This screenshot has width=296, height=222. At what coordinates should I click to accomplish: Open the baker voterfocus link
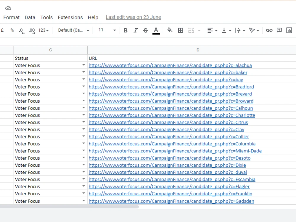coord(168,73)
